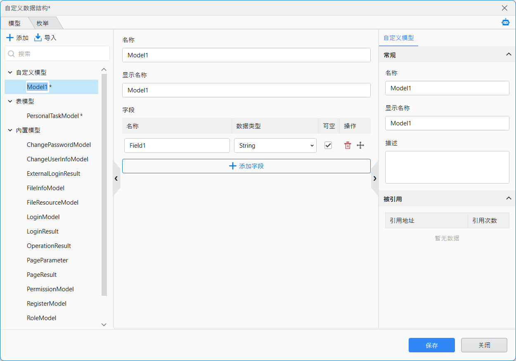Click the 保存 button
The height and width of the screenshot is (361, 516).
pos(431,345)
